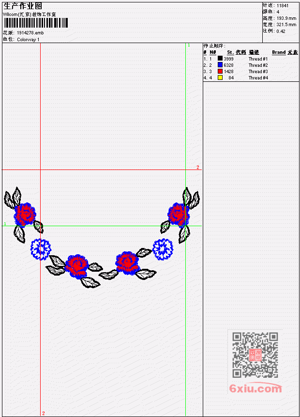Click the N# column header
The width and height of the screenshot is (300, 417).
tap(212, 52)
